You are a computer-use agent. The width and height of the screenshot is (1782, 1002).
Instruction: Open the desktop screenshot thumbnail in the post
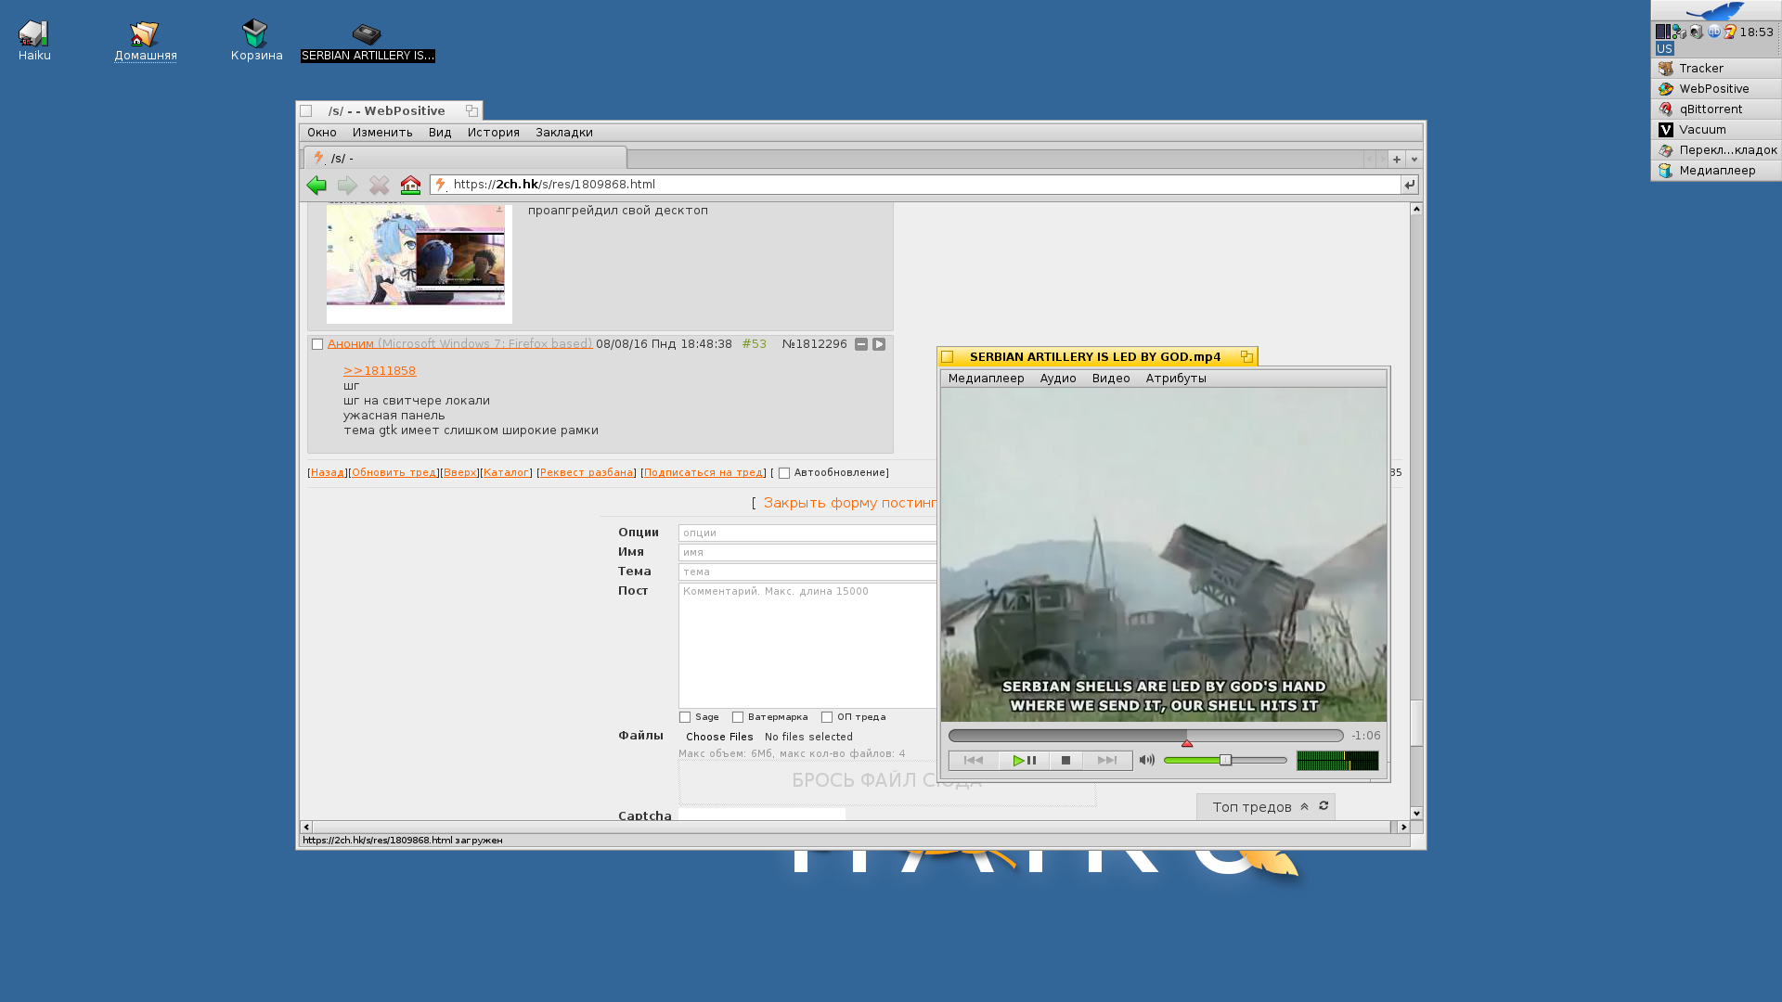[x=416, y=256]
